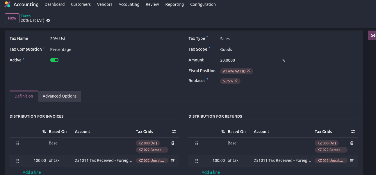Open the Tax Computation dropdown showing Percentage
Image resolution: width=376 pixels, height=175 pixels.
pos(87,50)
